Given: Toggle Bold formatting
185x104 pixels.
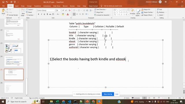Looking at the screenshot, I should click(x=38, y=14).
